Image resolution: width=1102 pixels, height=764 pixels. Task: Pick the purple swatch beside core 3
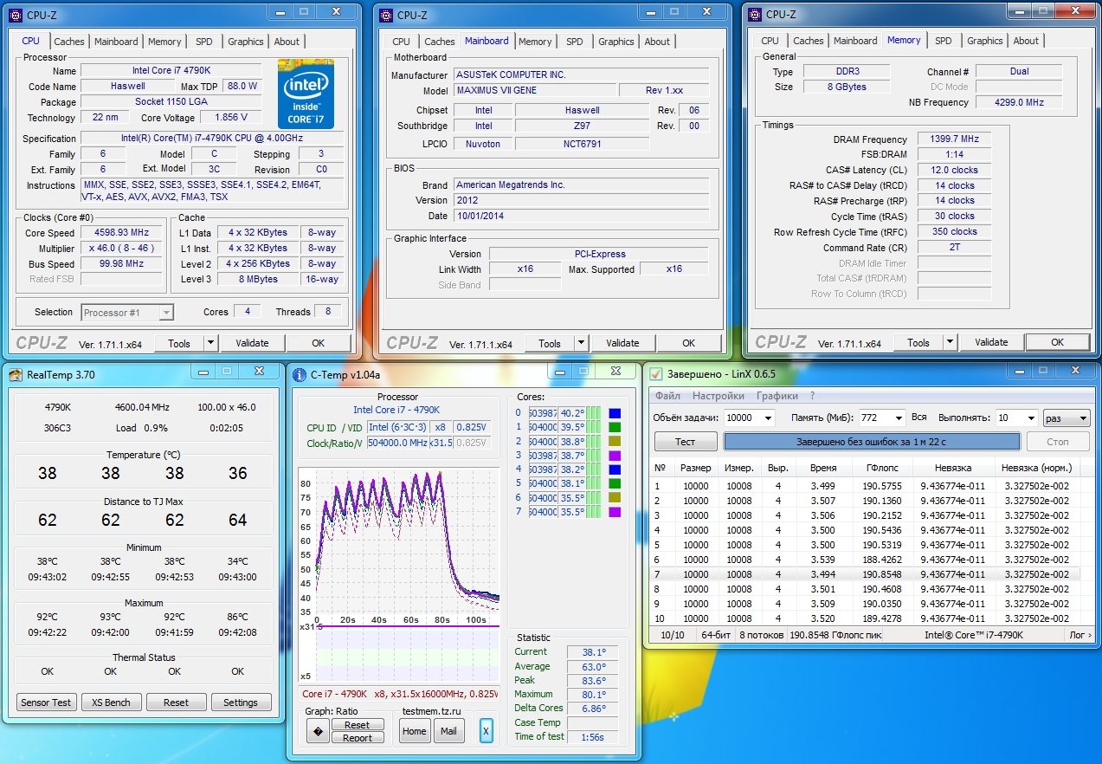[x=615, y=455]
